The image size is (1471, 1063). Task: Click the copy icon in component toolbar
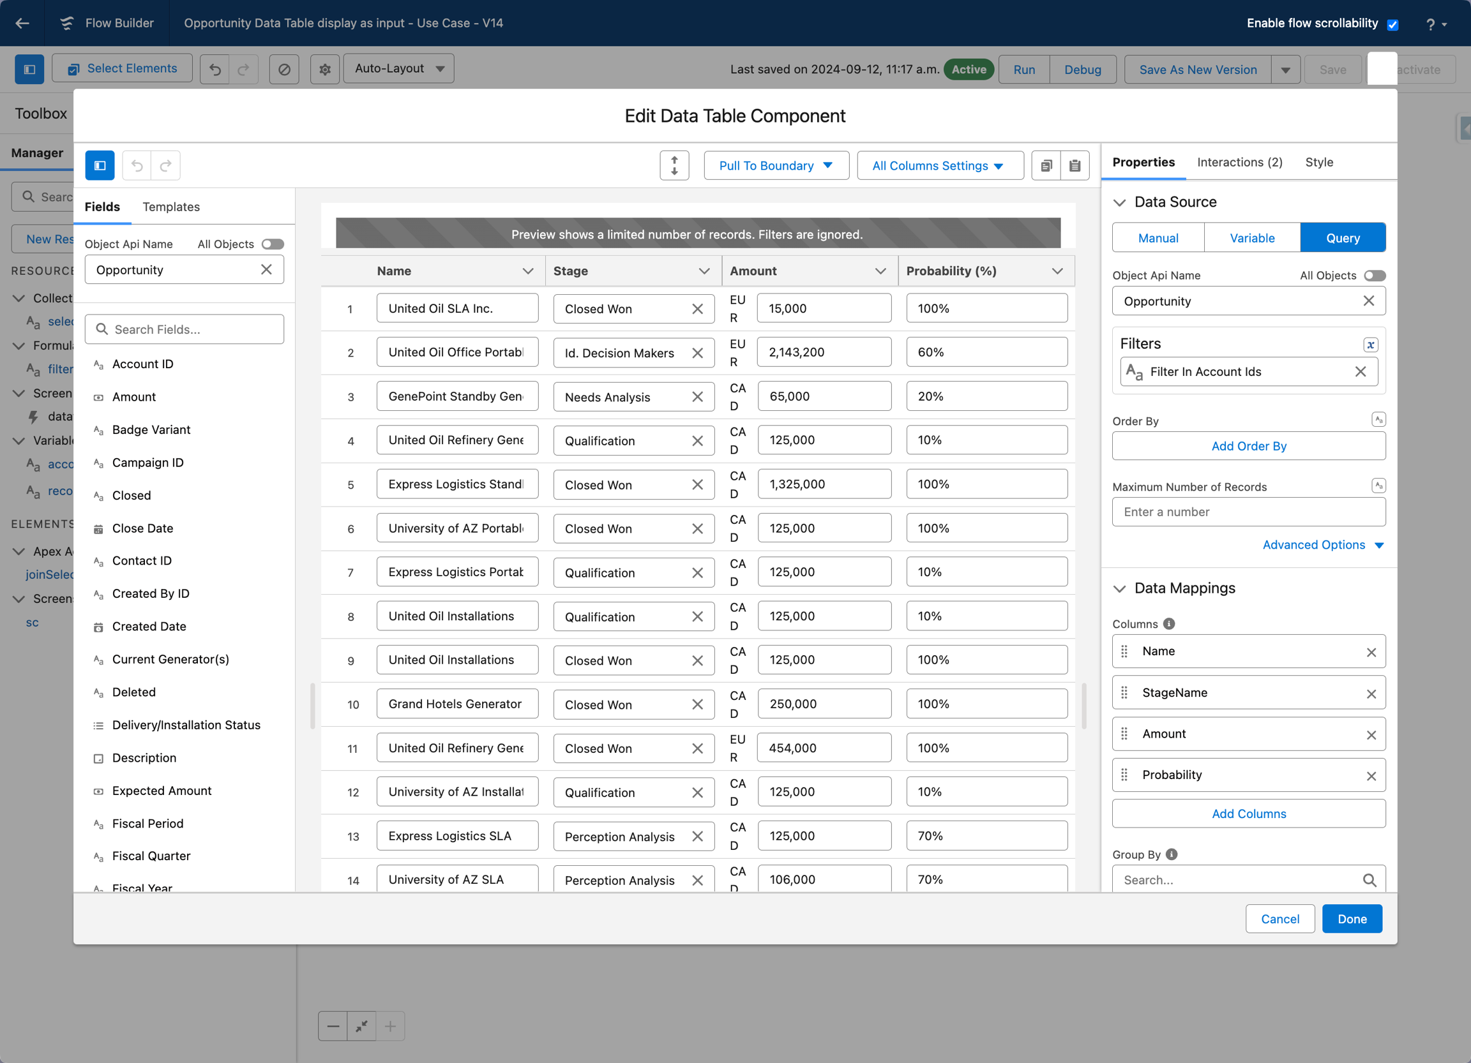[1046, 166]
